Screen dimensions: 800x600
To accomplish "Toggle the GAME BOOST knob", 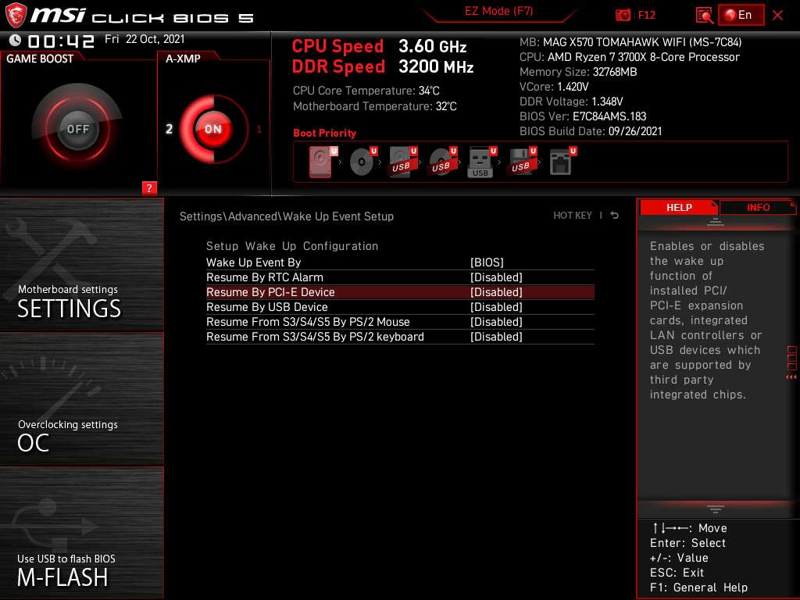I will pos(77,129).
